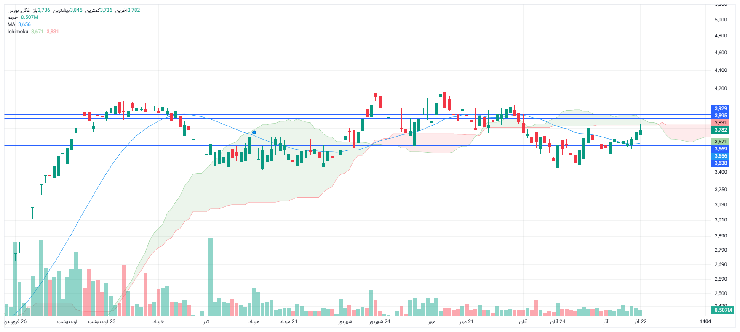The width and height of the screenshot is (740, 332).
Task: Select the green 3,782 last price label
Action: (721, 130)
